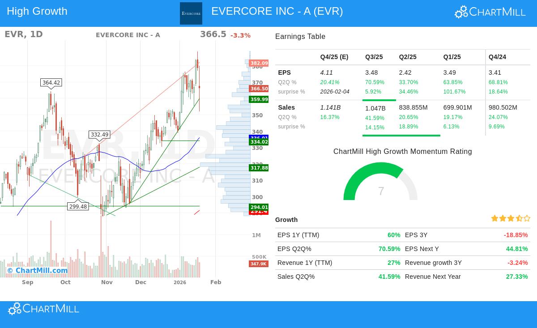Click the 364.42 annotation on the chart

coord(51,83)
